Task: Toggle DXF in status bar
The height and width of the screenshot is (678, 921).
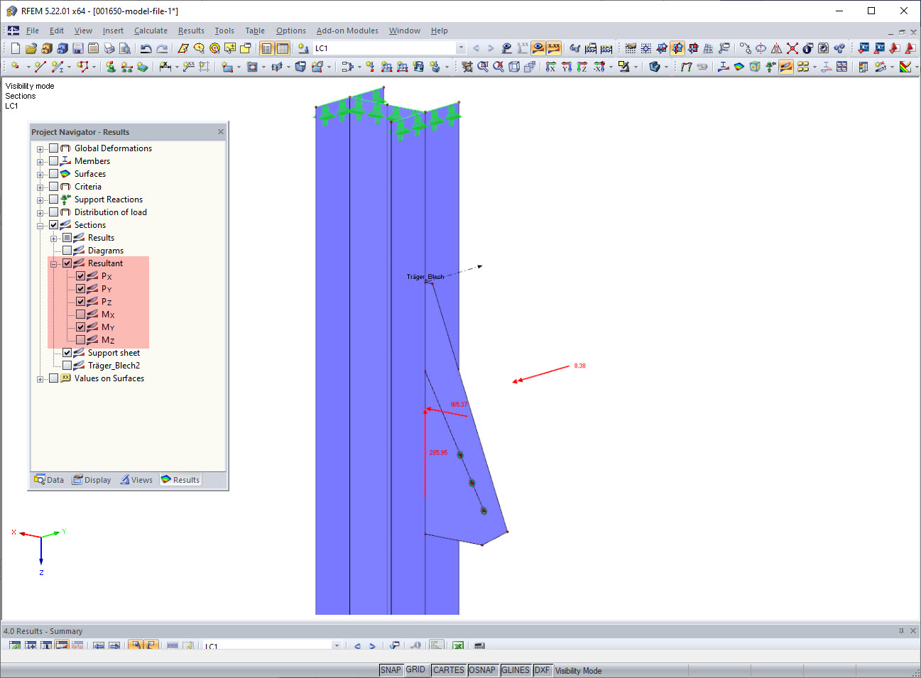Action: [x=542, y=670]
